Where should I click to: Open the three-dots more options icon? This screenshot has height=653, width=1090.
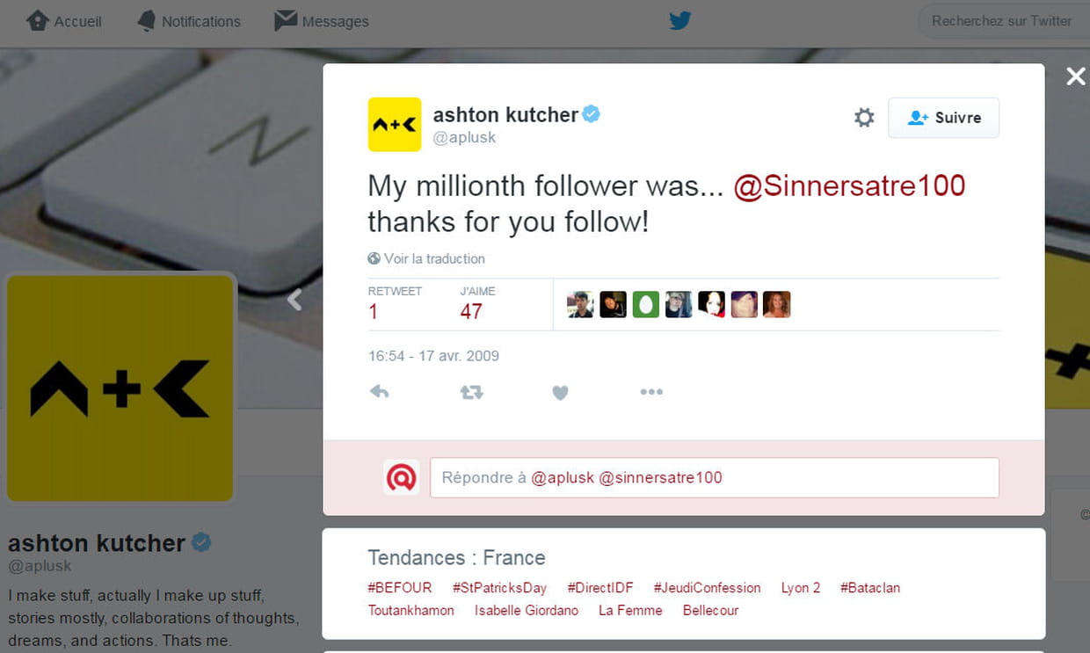(651, 392)
